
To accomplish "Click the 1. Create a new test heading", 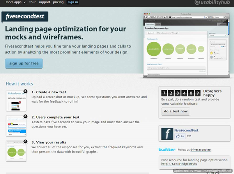I will coord(49,92).
